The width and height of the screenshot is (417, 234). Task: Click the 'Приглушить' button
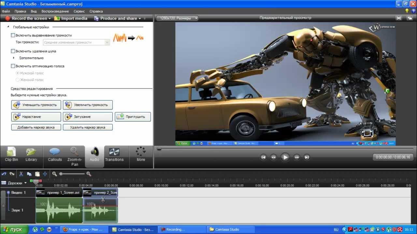click(133, 117)
